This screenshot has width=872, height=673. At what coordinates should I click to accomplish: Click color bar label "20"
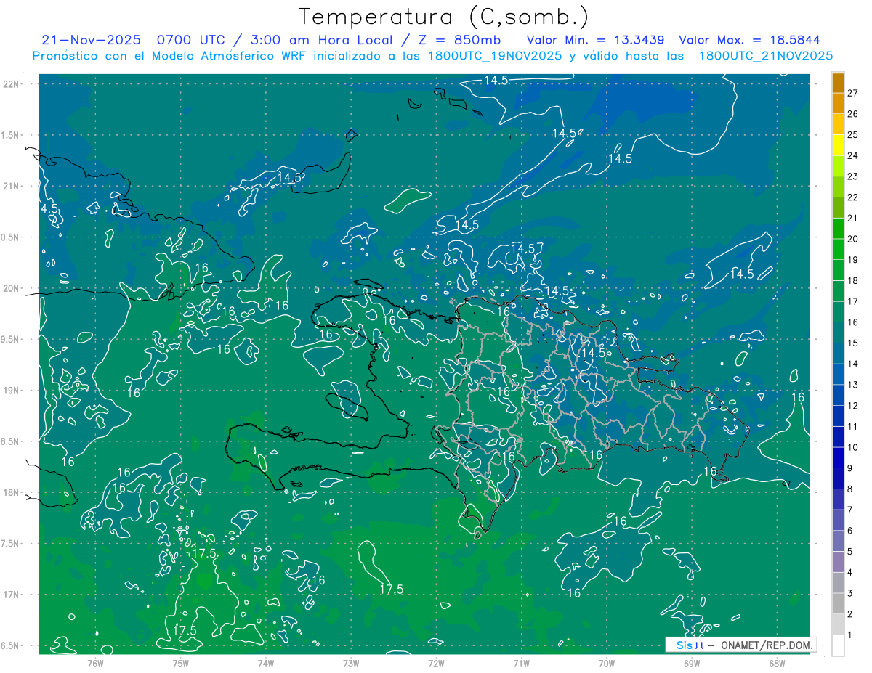[853, 239]
